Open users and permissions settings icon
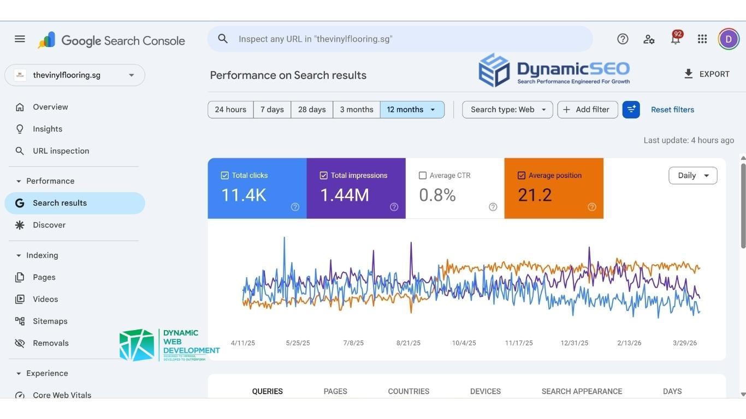 (x=649, y=39)
